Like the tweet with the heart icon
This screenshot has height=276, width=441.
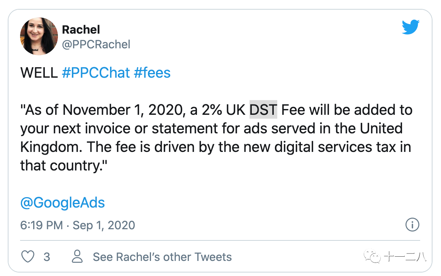pos(28,257)
